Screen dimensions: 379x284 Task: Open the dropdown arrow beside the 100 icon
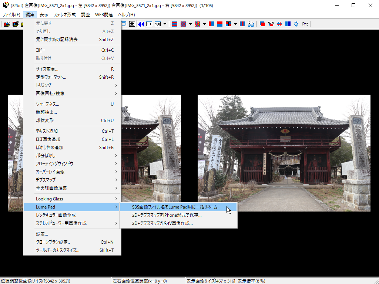[x=165, y=24]
